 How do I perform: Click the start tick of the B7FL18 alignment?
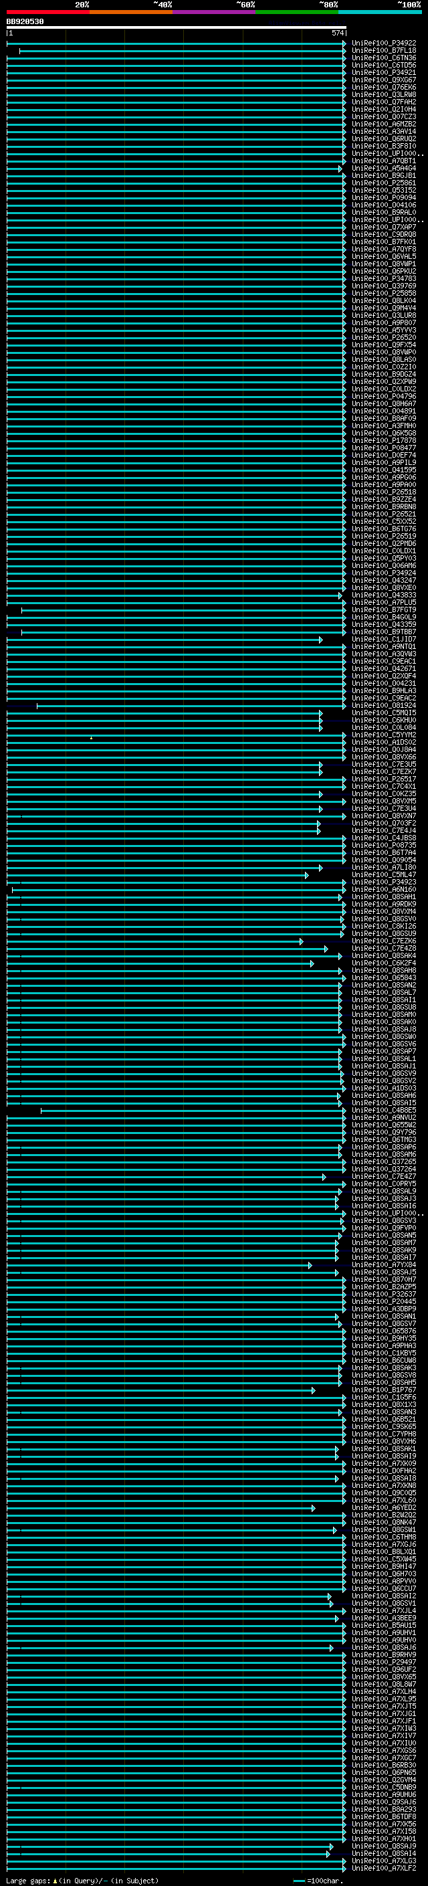tap(20, 52)
